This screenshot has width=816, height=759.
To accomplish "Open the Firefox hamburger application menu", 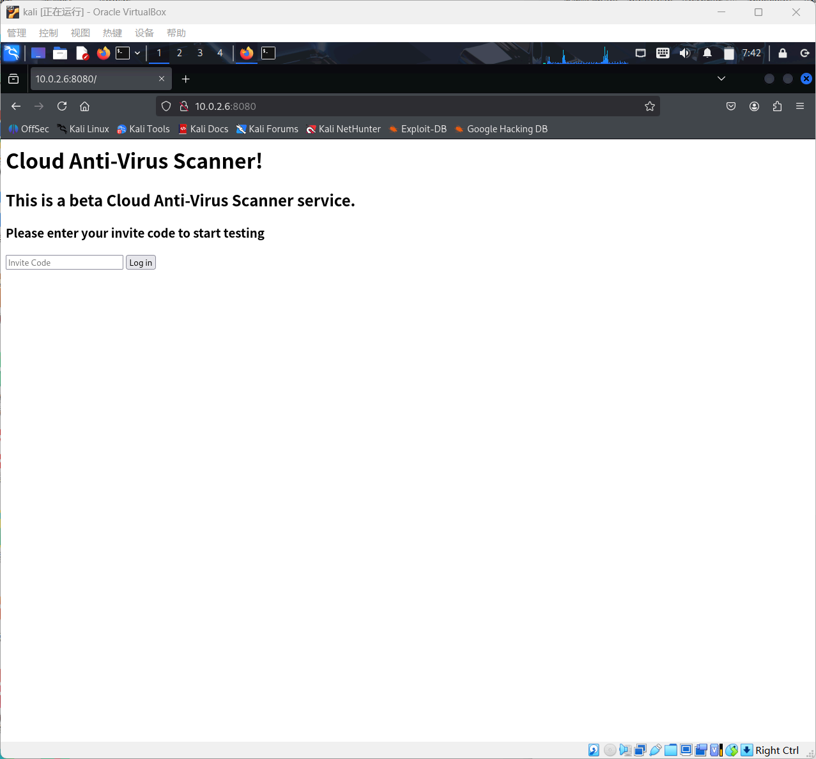I will (x=800, y=106).
